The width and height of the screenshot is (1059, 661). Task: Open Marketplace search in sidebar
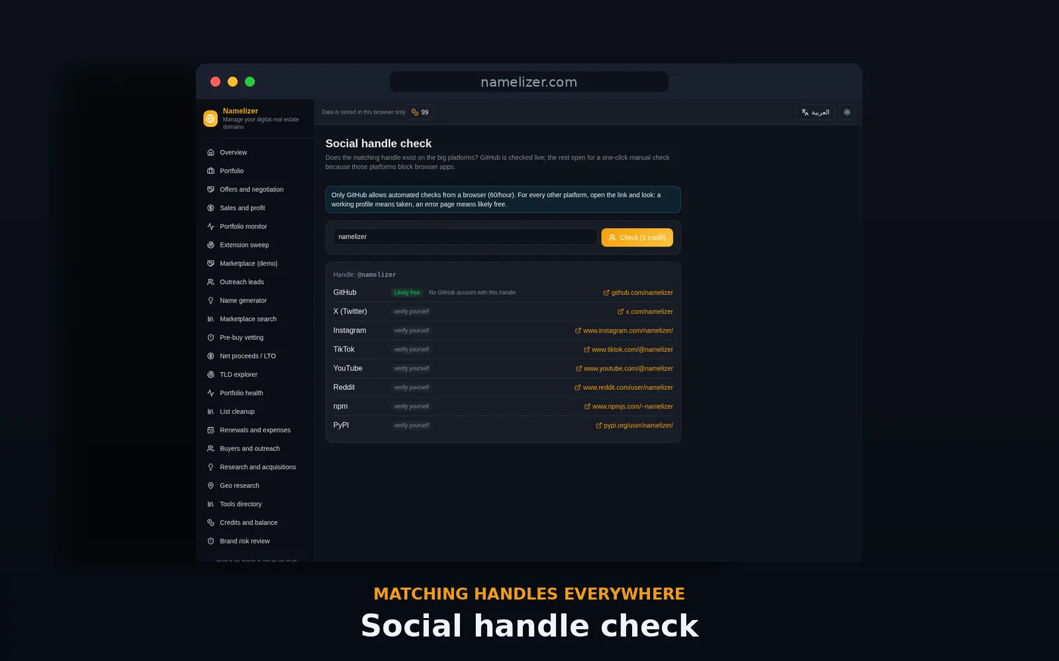click(x=255, y=319)
